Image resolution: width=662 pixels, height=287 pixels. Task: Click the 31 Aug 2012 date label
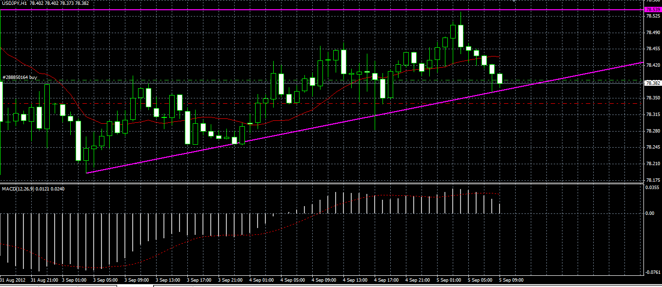pyautogui.click(x=12, y=280)
